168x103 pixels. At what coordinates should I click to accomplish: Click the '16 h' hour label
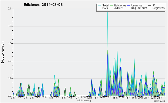[115, 98]
